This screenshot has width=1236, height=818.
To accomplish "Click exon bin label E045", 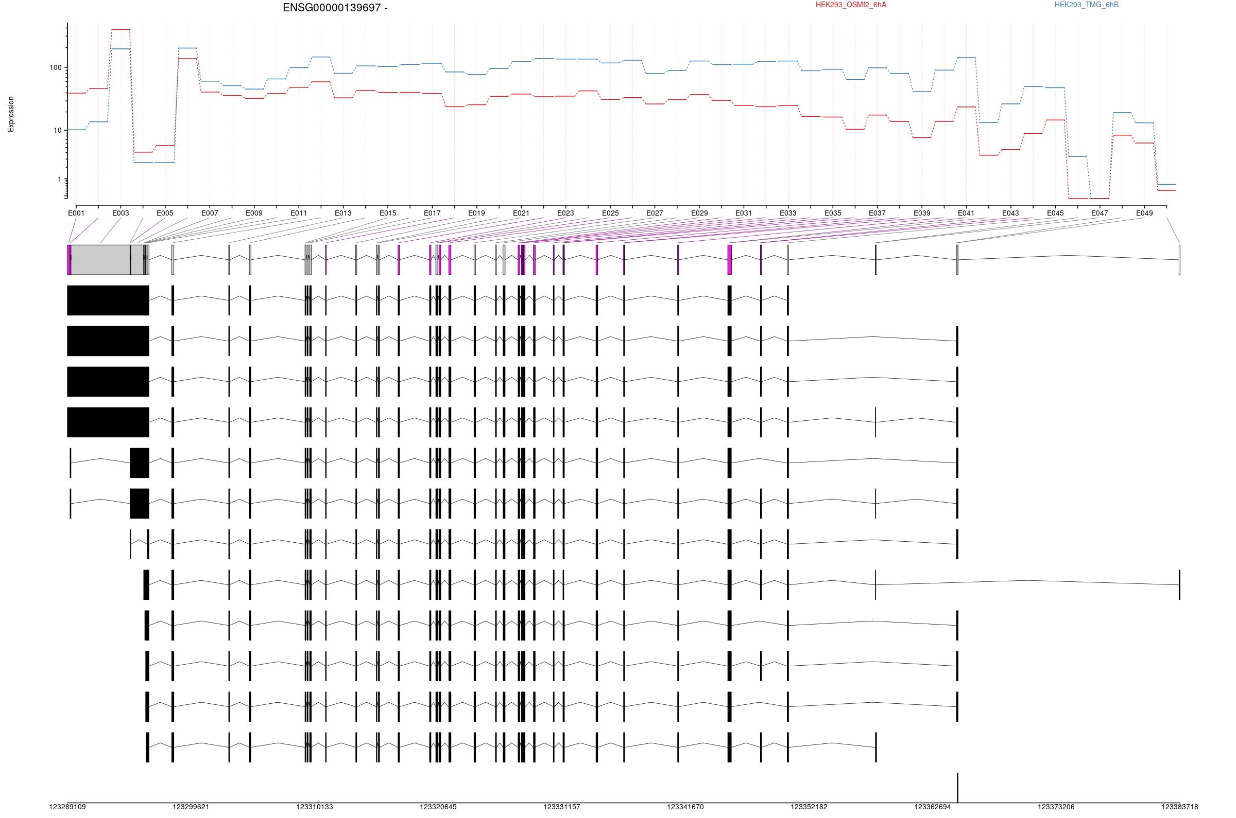I will [x=1055, y=214].
